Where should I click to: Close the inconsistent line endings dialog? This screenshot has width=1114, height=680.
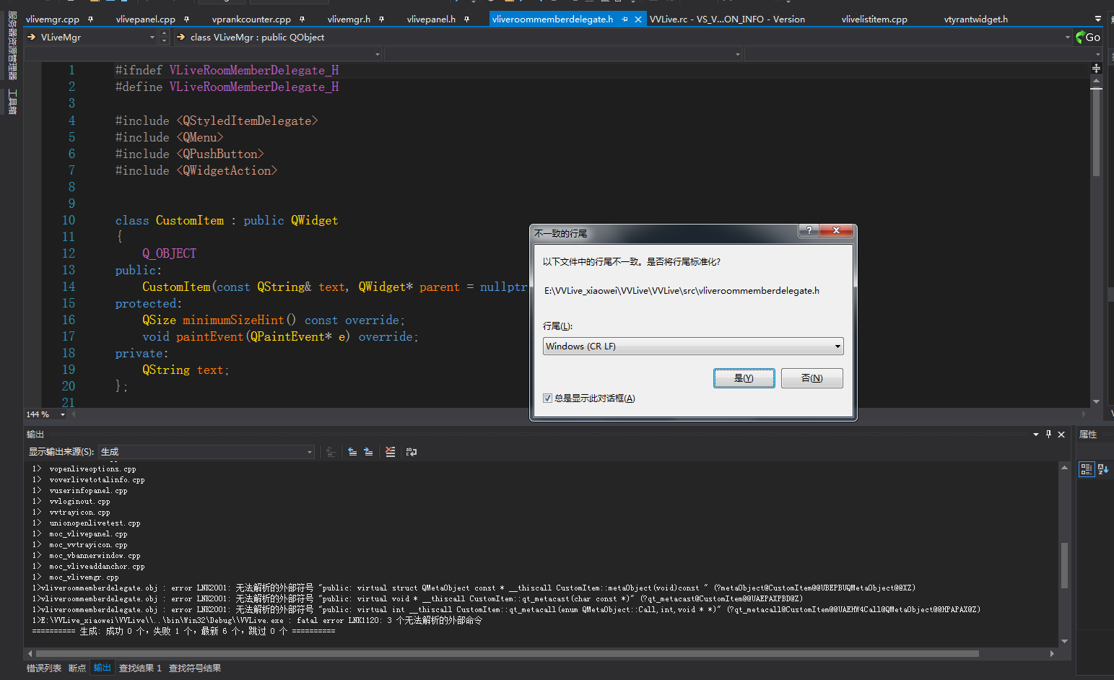pyautogui.click(x=836, y=230)
